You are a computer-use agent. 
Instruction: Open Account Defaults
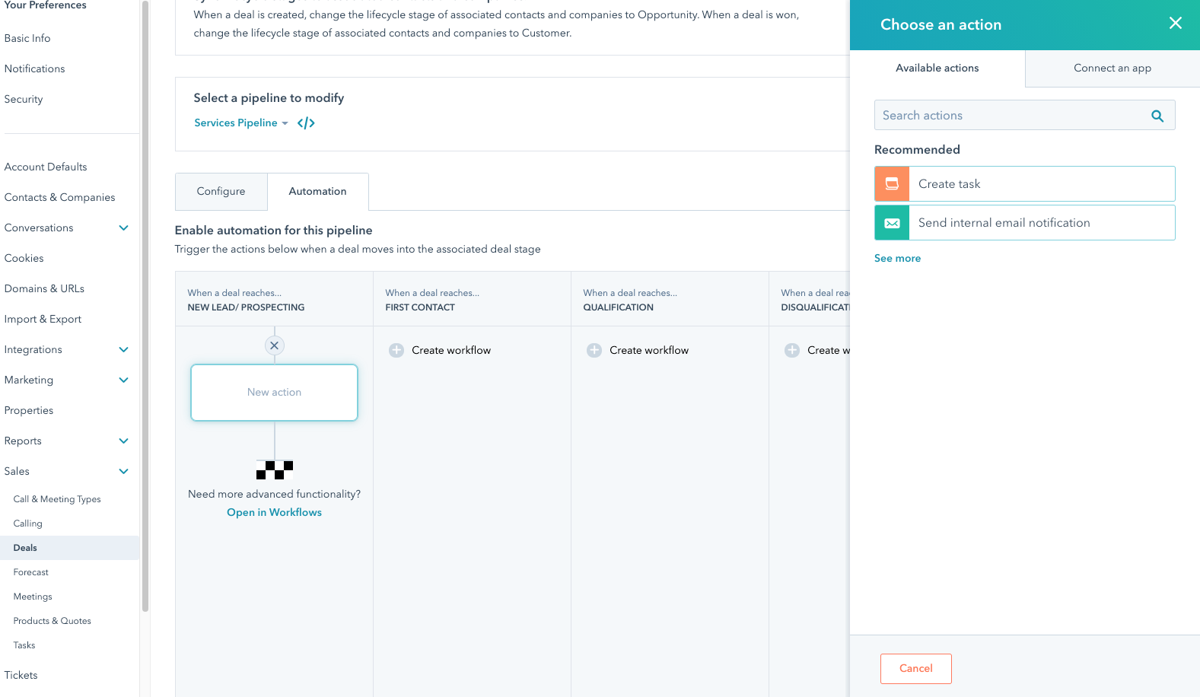[46, 167]
